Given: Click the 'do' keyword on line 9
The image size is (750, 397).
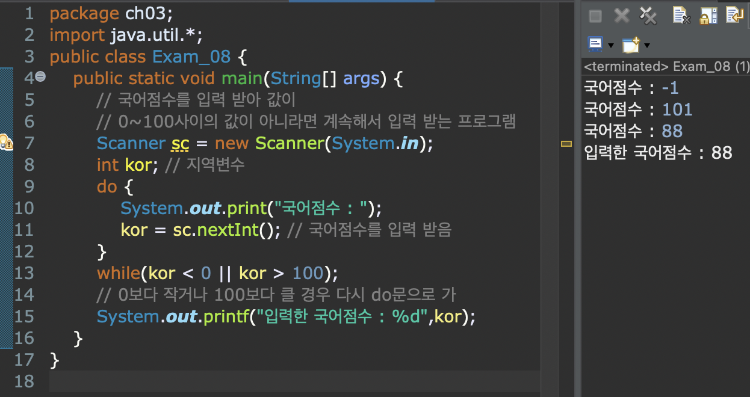Looking at the screenshot, I should (107, 186).
